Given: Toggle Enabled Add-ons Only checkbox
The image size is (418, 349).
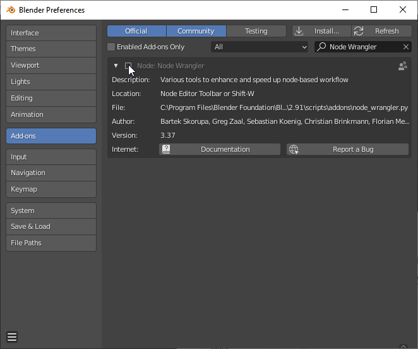Looking at the screenshot, I should (111, 47).
